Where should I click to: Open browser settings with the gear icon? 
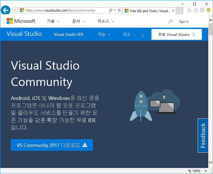[202, 10]
